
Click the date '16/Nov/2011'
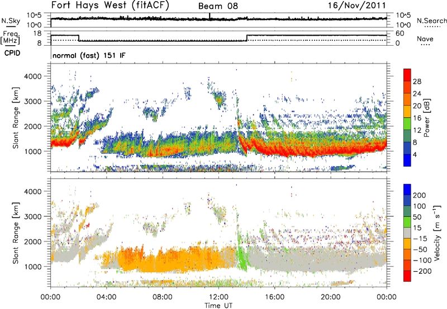pyautogui.click(x=357, y=6)
